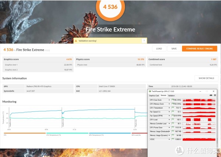The height and width of the screenshot is (157, 221).
Task: Open the GPU Load sensor dropdown
Action: (x=169, y=120)
